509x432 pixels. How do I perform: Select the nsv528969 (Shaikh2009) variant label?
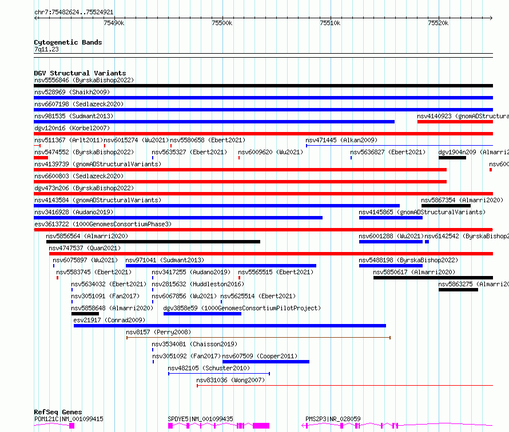point(72,92)
